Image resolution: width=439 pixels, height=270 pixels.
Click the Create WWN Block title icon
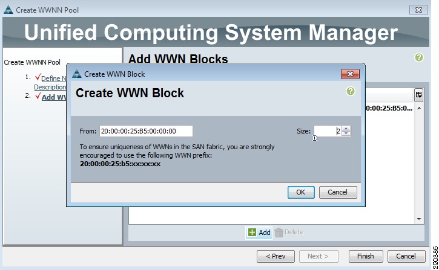point(77,74)
